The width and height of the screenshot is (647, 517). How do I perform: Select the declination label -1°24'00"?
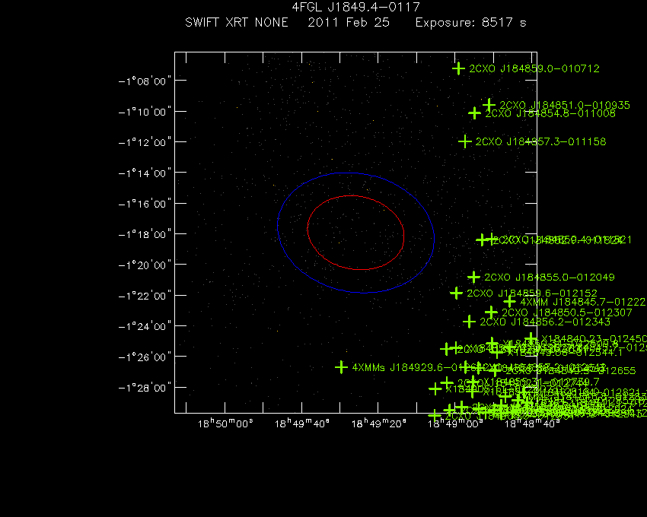click(x=145, y=326)
